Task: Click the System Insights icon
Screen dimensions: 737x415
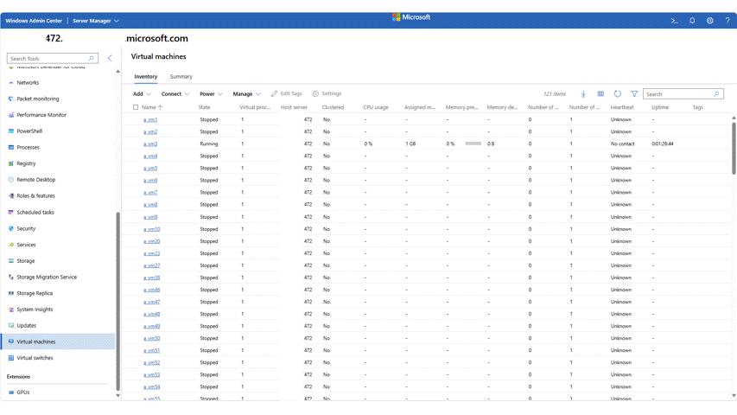Action: pyautogui.click(x=11, y=310)
